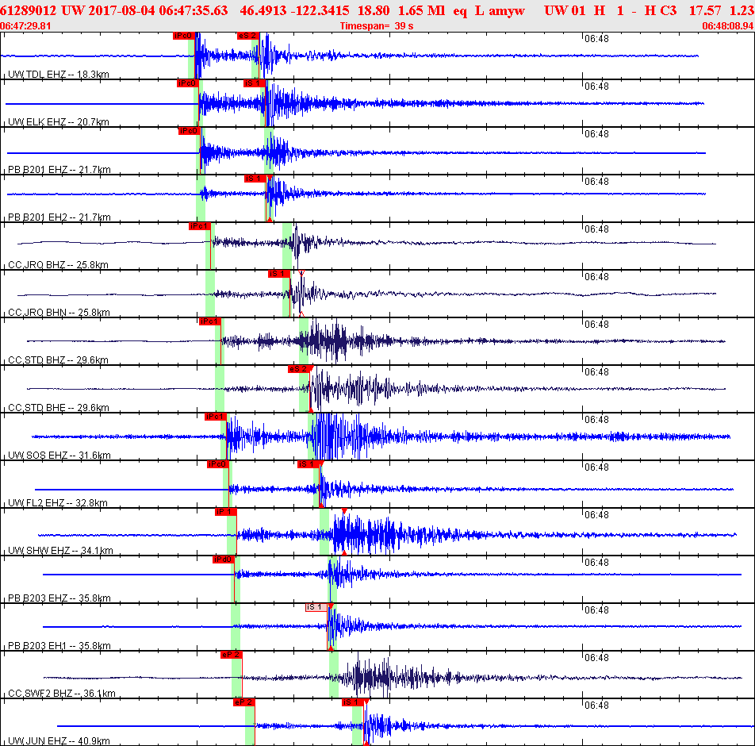Select the iS 1 flag on CC JRO BHN trace

[x=279, y=274]
